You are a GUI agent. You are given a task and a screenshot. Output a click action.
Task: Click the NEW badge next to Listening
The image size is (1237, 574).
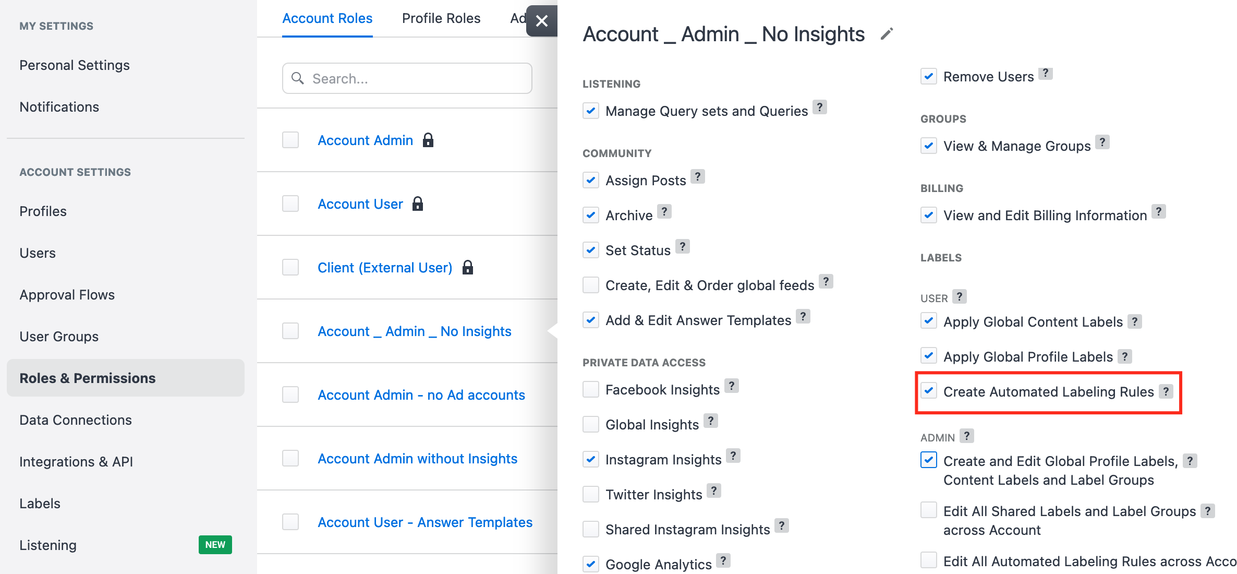pyautogui.click(x=215, y=545)
